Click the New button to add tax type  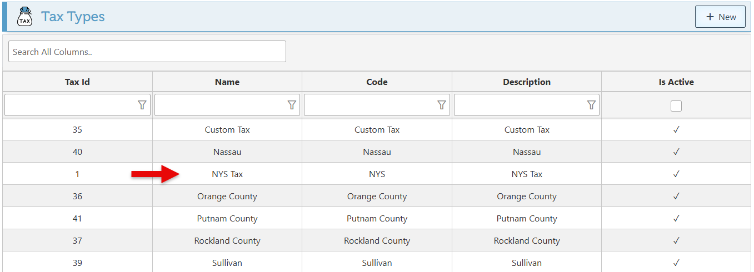(x=721, y=17)
